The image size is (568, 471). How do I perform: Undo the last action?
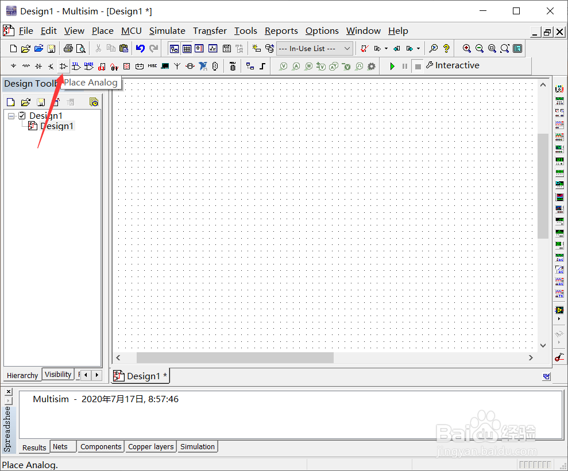coord(140,48)
